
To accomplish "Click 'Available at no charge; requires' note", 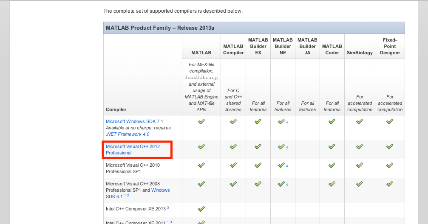I will click(138, 128).
